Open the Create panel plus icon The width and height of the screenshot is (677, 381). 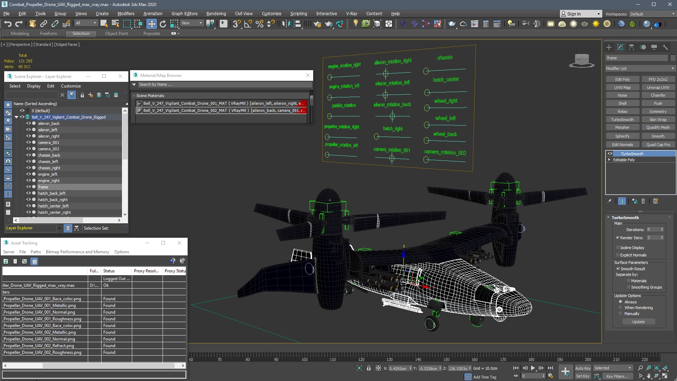click(x=609, y=47)
